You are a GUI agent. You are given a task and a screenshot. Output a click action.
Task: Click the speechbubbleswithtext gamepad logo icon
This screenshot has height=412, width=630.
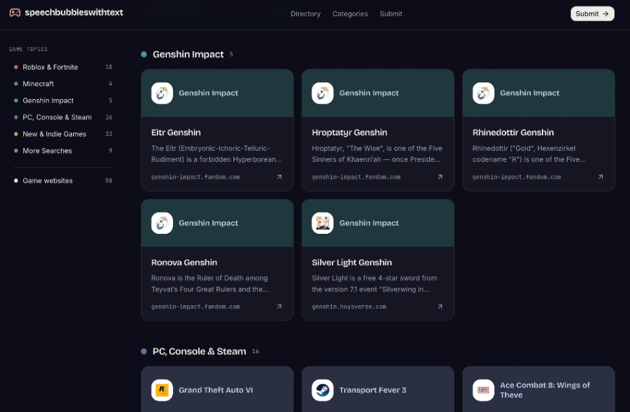[x=15, y=13]
